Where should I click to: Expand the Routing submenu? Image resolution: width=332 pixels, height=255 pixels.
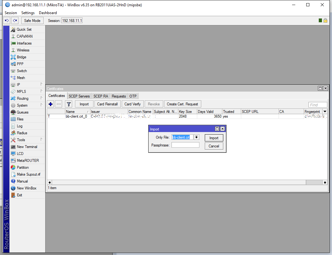(x=41, y=98)
